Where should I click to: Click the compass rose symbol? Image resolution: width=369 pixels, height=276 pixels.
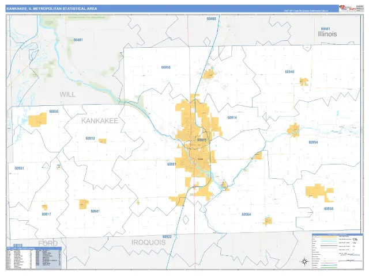pos(304,262)
